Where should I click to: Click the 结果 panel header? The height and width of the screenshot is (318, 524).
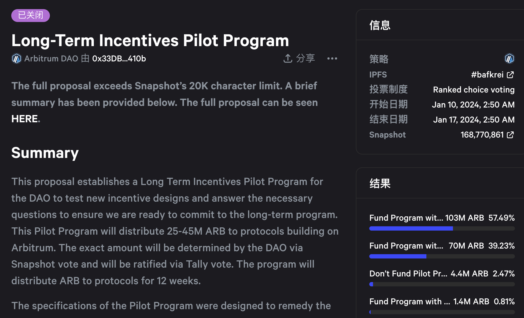pos(380,183)
